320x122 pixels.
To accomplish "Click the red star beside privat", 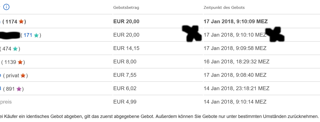I will pos(23,76).
